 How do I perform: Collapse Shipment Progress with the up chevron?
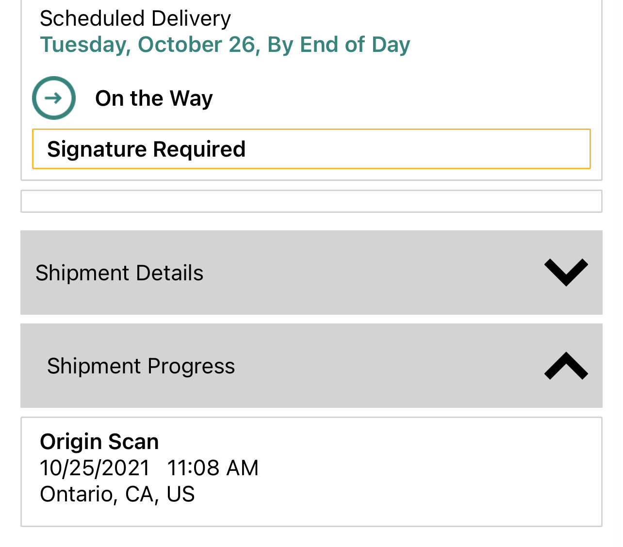(566, 366)
